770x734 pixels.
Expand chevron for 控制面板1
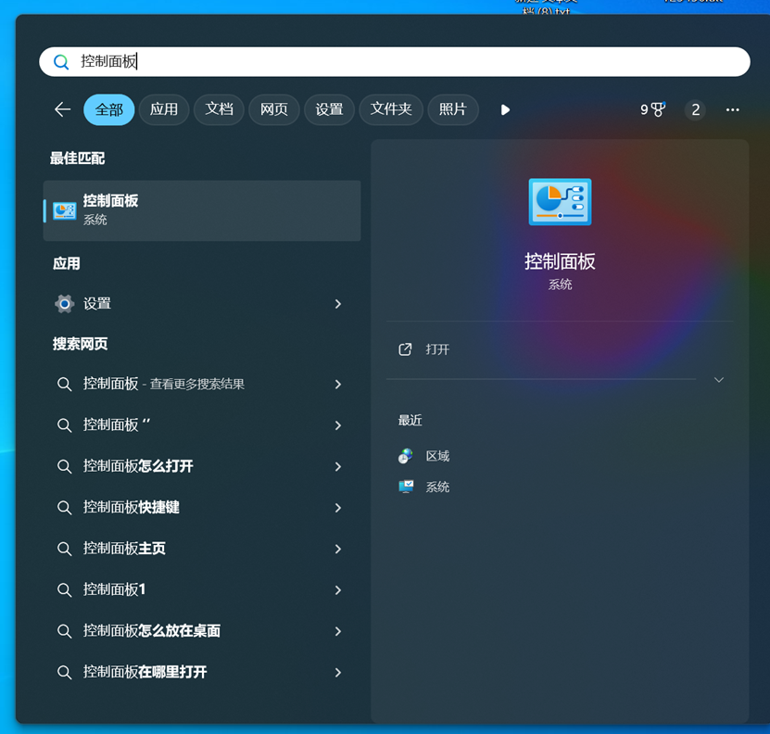coord(338,590)
